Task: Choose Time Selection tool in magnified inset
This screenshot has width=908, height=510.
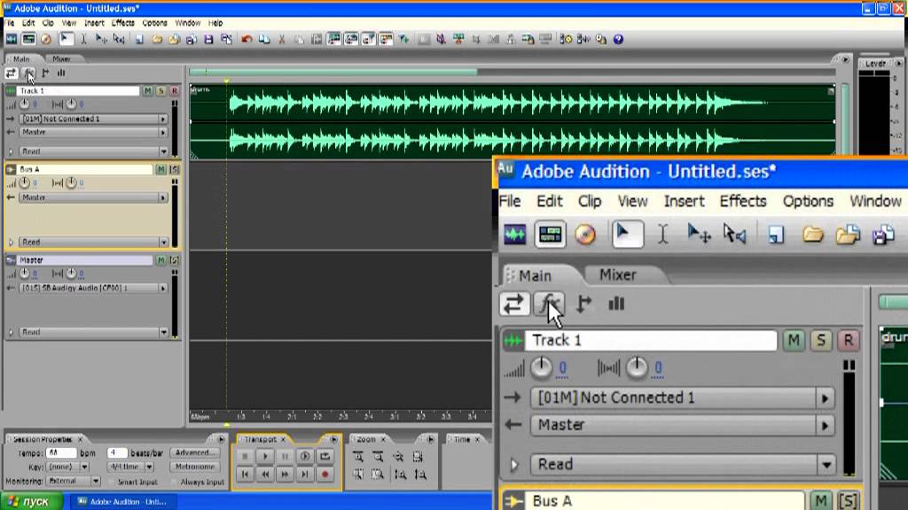Action: coord(663,235)
